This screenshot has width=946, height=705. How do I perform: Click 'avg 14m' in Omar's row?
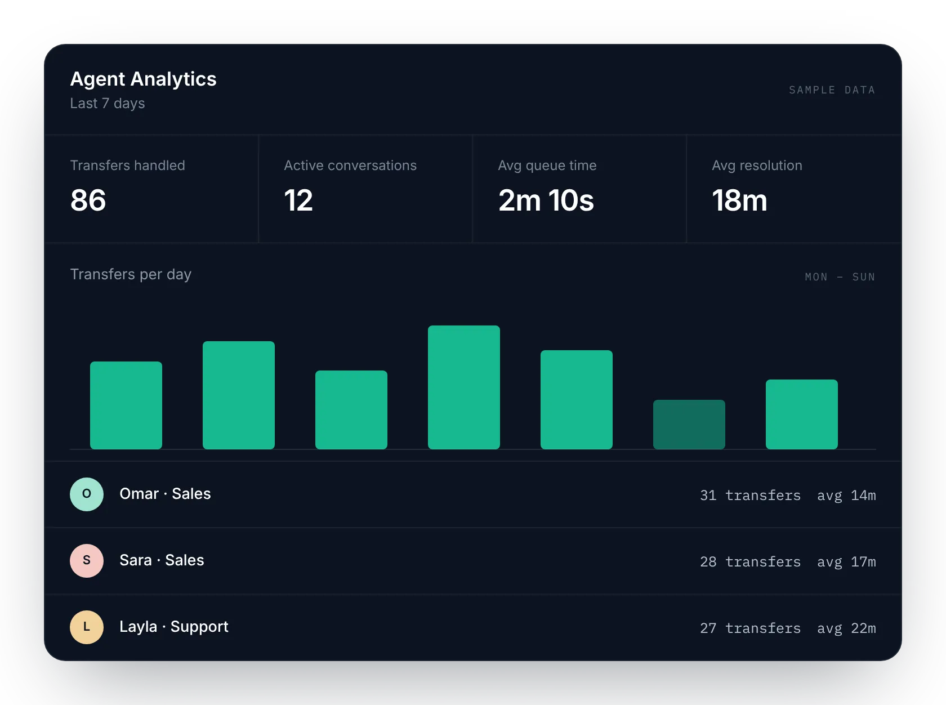(x=846, y=496)
